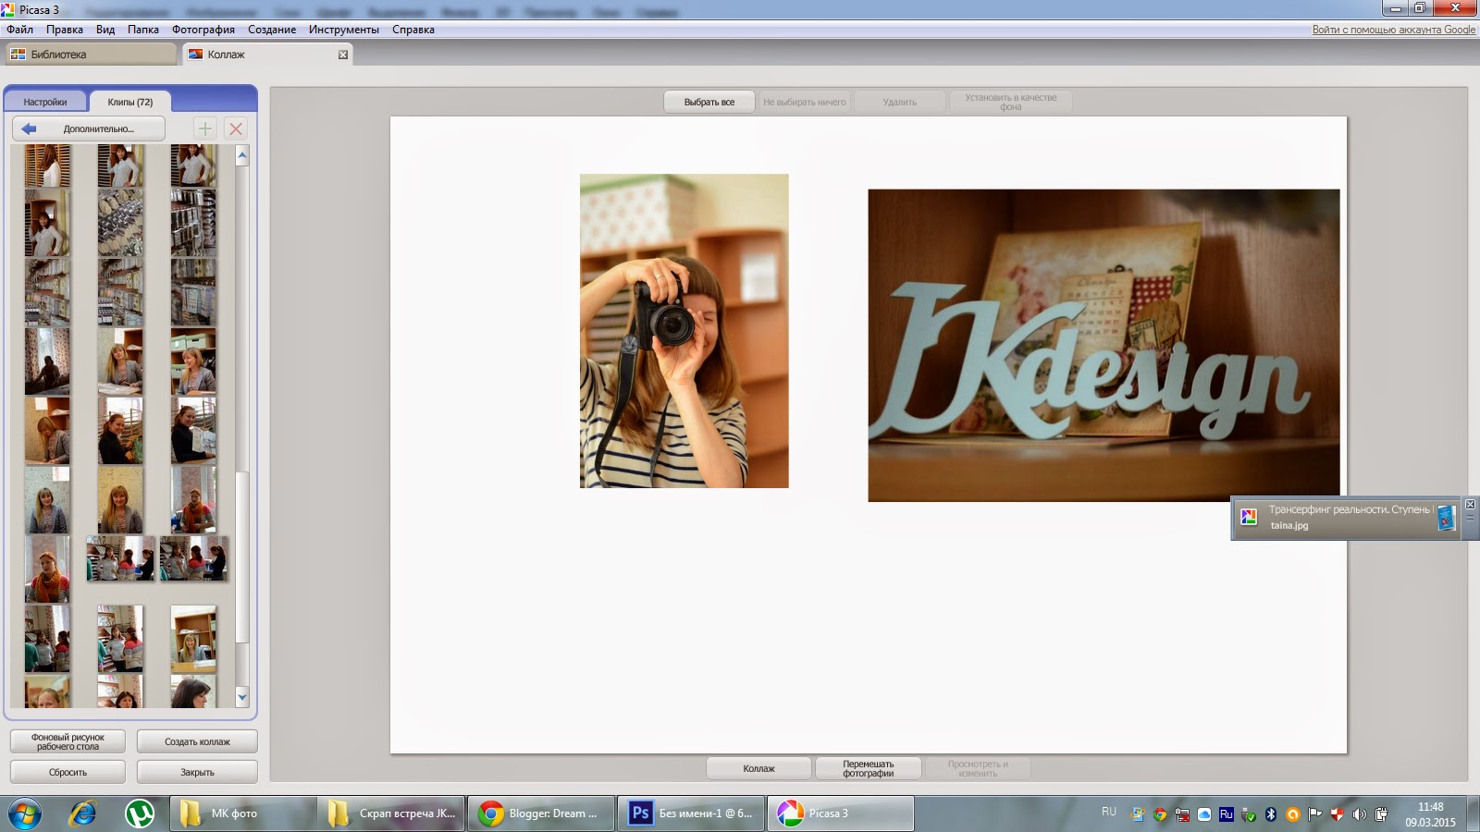Click the Закрыть button
1480x832 pixels.
pos(197,772)
